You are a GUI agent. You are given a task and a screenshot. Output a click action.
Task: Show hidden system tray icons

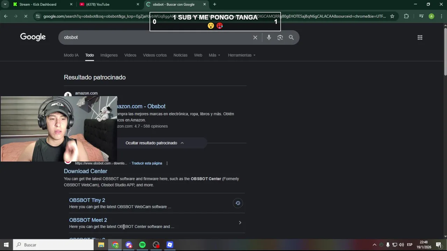(374, 245)
